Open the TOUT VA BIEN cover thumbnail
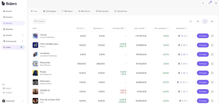The image size is (219, 104). click(35, 45)
